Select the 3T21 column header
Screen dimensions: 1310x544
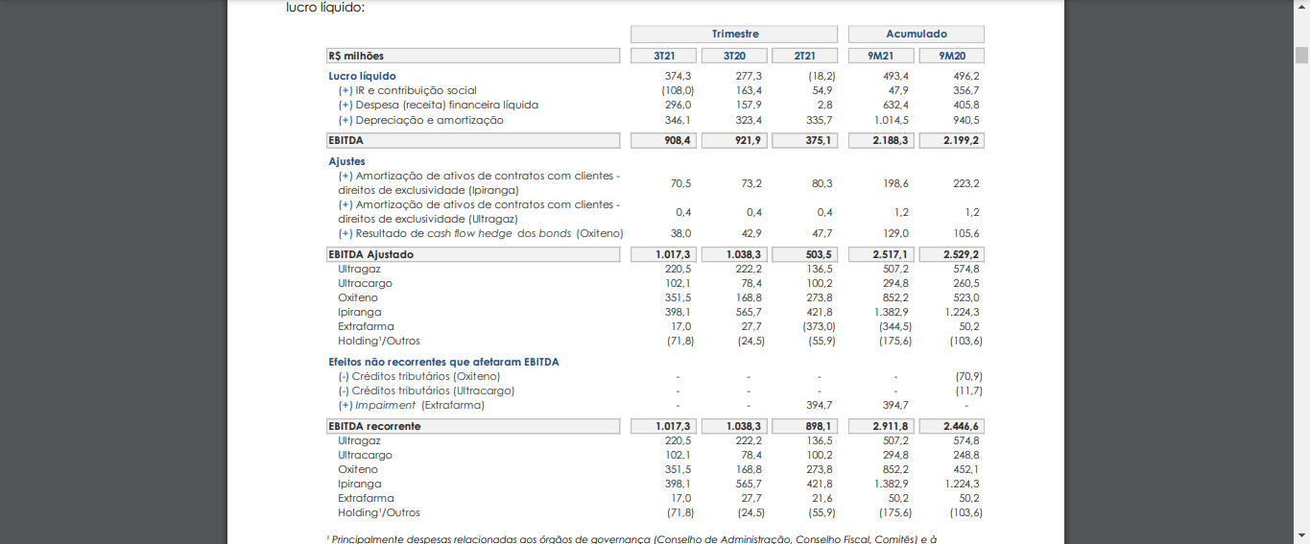pyautogui.click(x=663, y=56)
